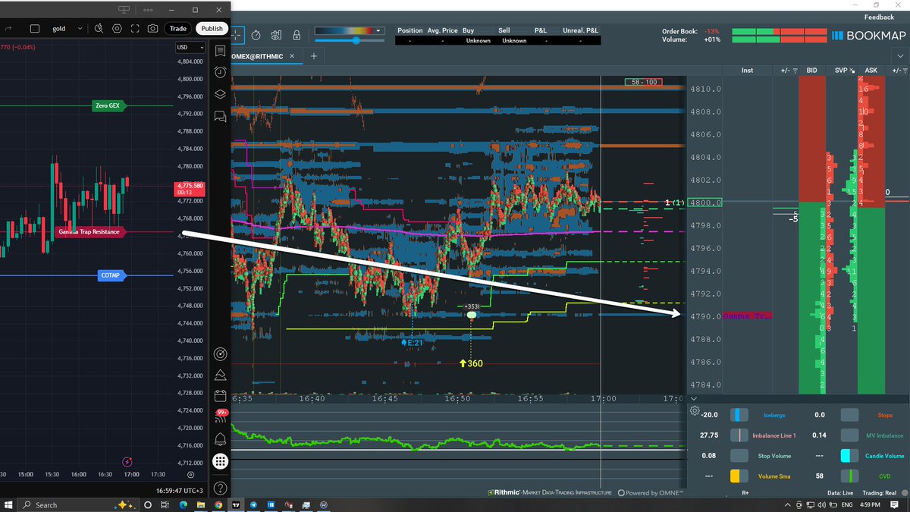The image size is (910, 512).
Task: Open the filter next to the SVP column
Action: click(x=853, y=70)
